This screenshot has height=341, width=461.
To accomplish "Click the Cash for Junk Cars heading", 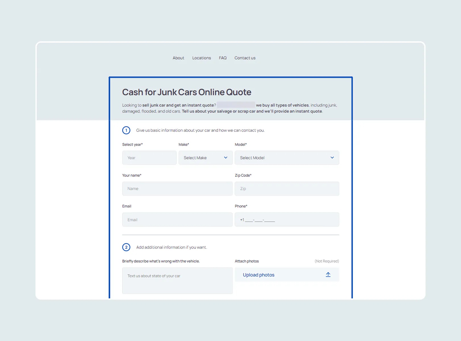I will (187, 92).
